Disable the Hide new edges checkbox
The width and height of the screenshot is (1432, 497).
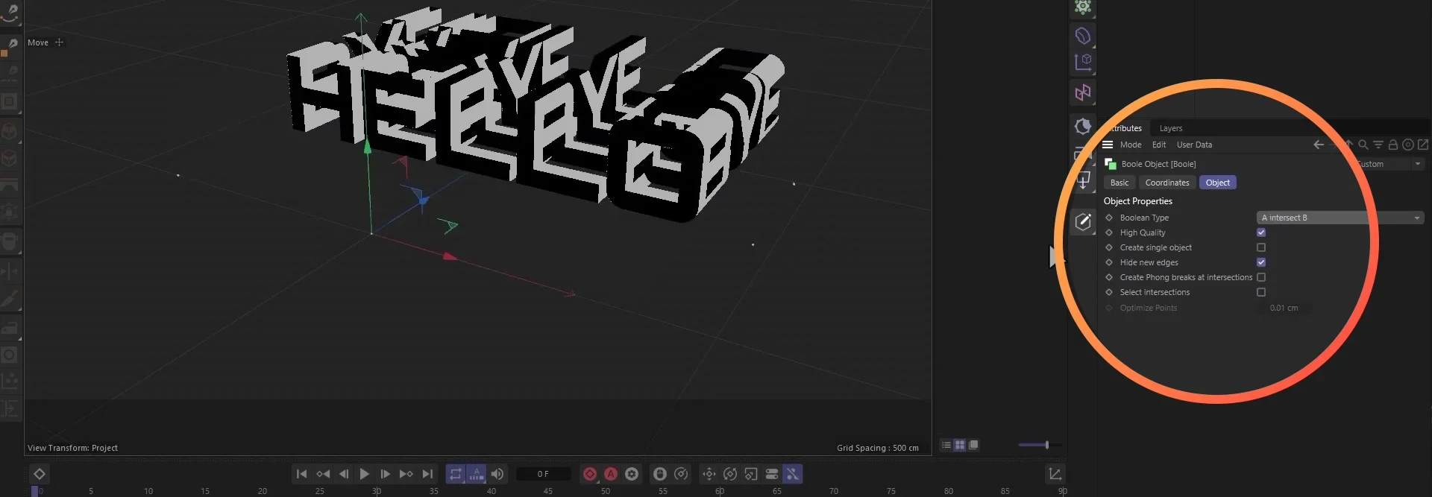(x=1261, y=262)
